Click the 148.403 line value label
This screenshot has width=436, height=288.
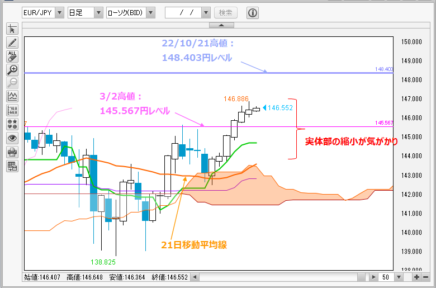(x=383, y=69)
